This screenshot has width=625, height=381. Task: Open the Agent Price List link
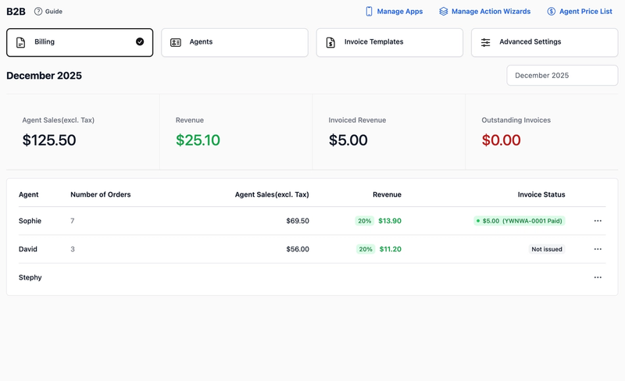580,12
